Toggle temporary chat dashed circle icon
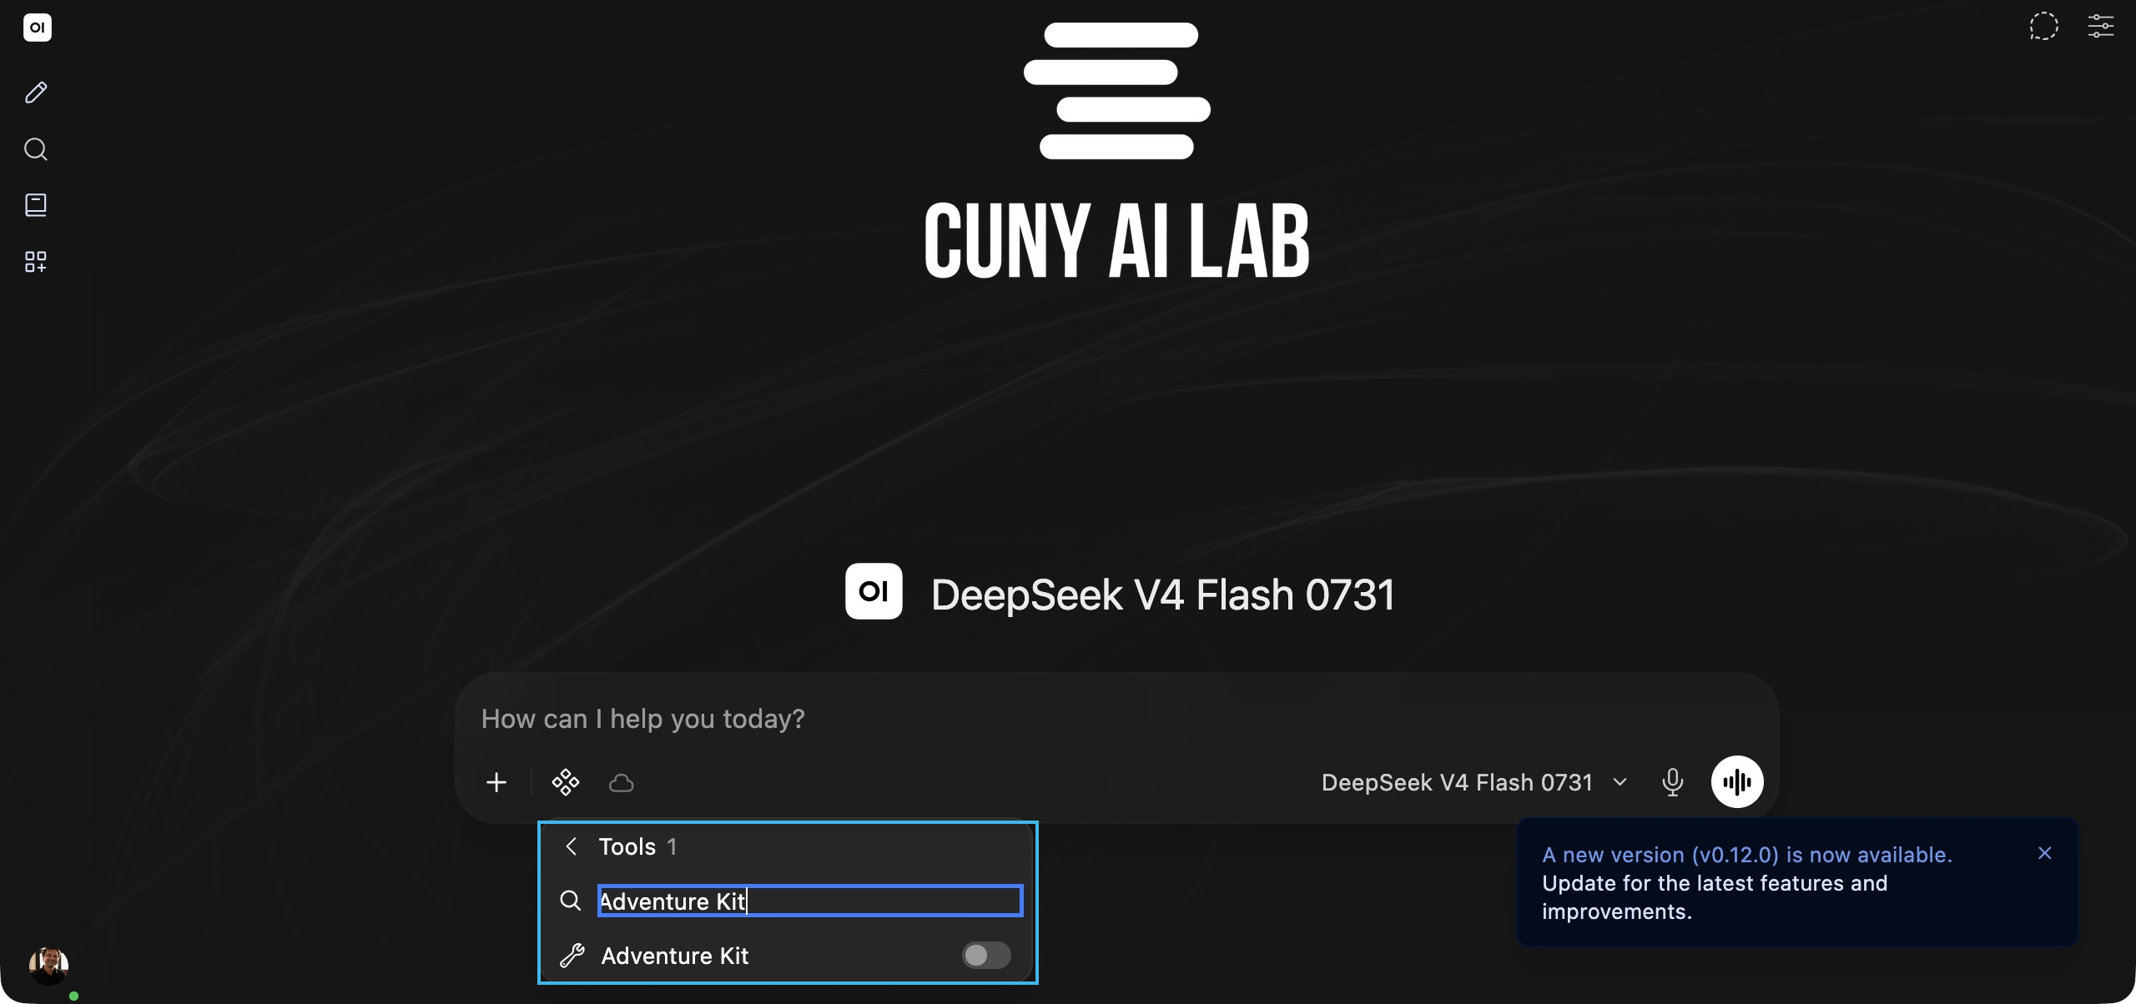2136x1004 pixels. (x=2043, y=27)
